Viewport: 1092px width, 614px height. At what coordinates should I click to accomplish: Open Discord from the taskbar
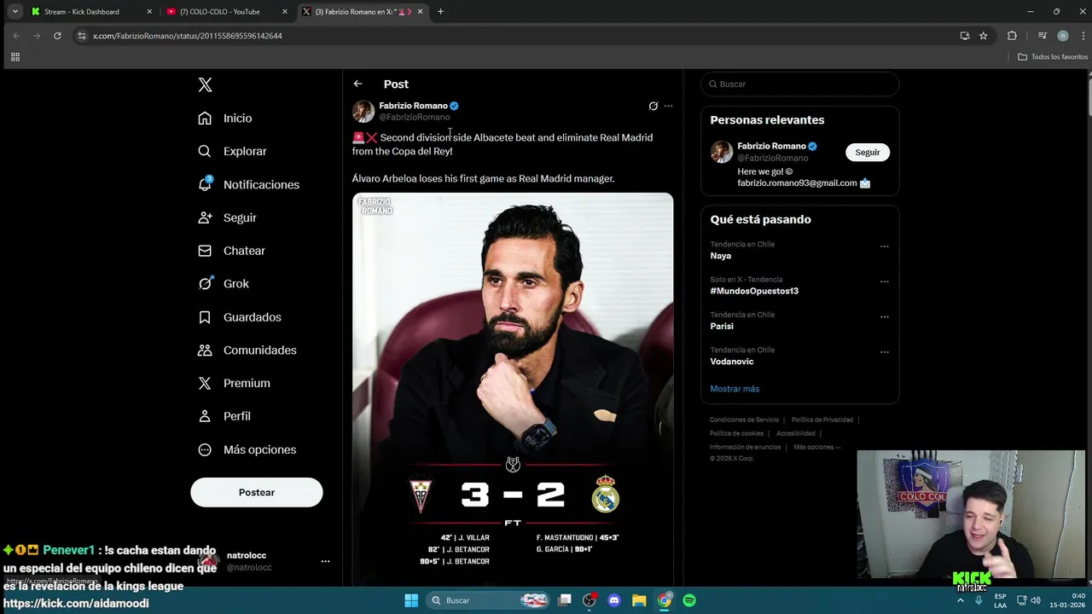click(x=613, y=600)
